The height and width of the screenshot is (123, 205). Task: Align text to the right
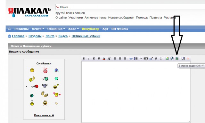click(x=125, y=59)
